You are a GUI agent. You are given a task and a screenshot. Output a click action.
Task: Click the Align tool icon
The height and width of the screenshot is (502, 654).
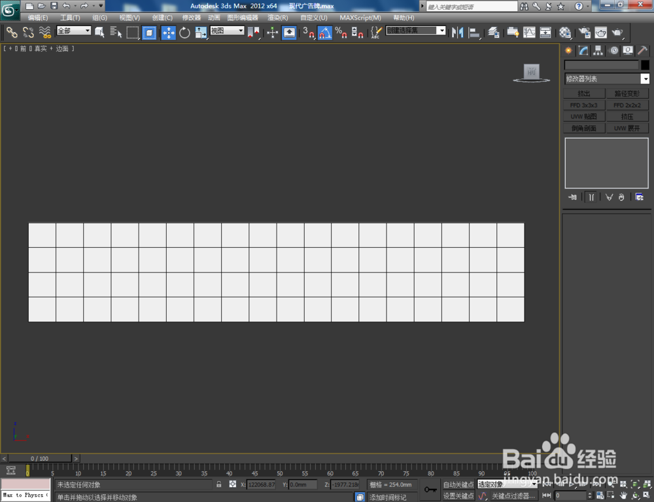point(474,33)
